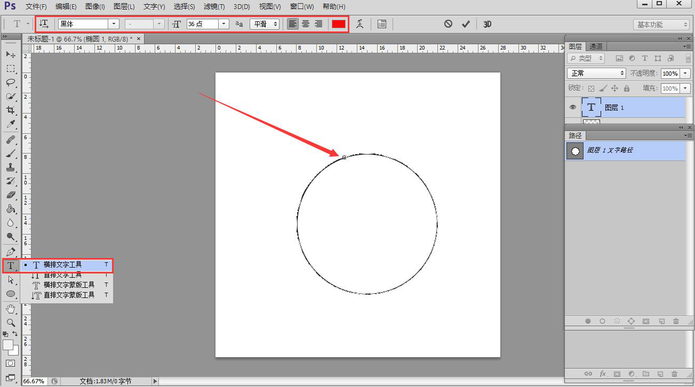
Task: Toggle lock all for layer
Action: tap(626, 88)
